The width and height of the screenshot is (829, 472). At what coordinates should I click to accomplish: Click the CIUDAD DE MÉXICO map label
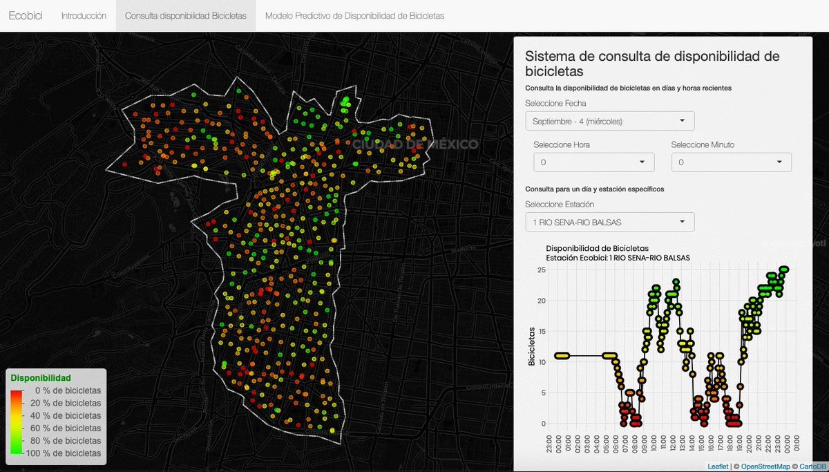414,144
